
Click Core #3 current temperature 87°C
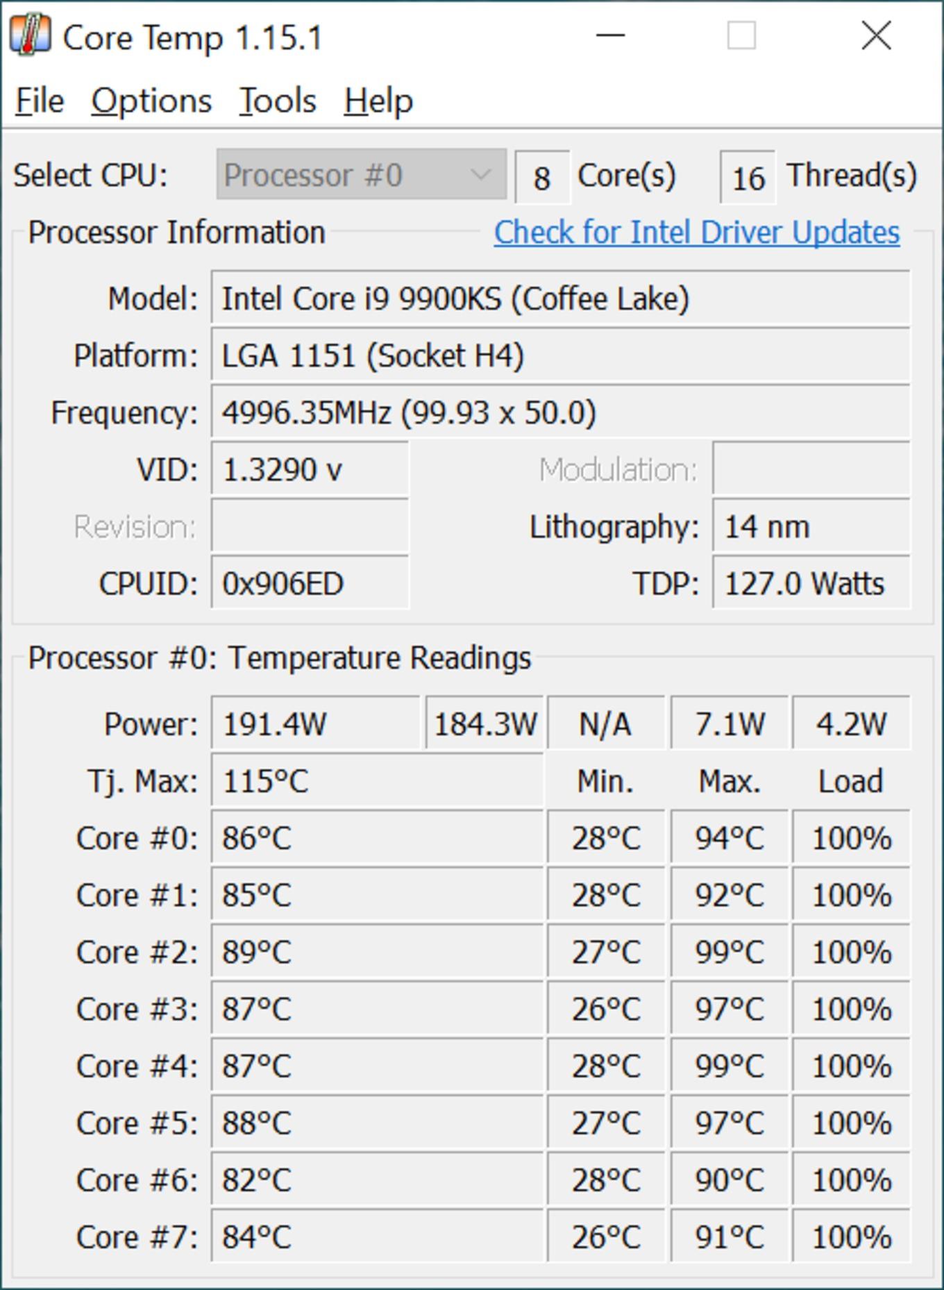pyautogui.click(x=377, y=1009)
